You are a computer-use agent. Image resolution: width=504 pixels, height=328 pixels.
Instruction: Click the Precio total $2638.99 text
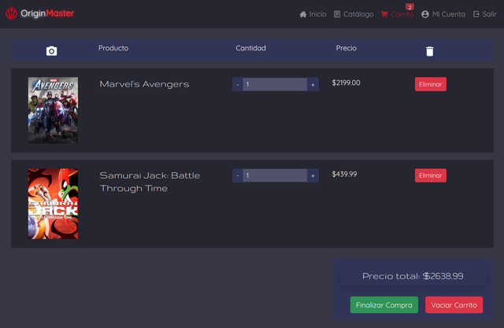coord(413,276)
